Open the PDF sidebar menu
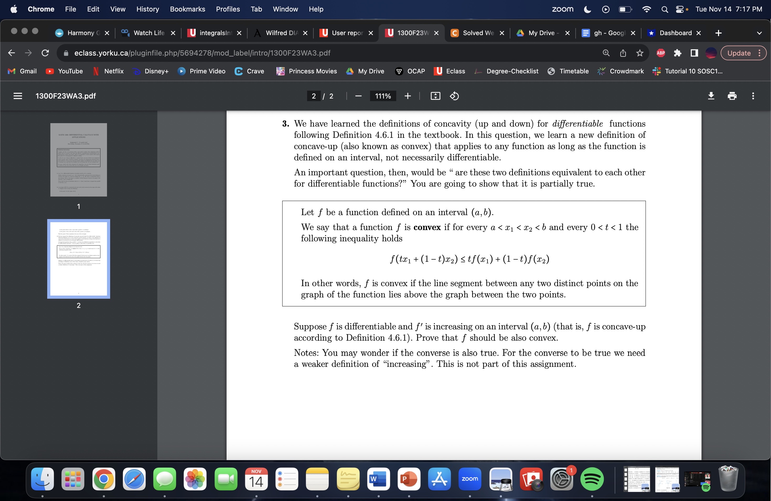 tap(18, 96)
